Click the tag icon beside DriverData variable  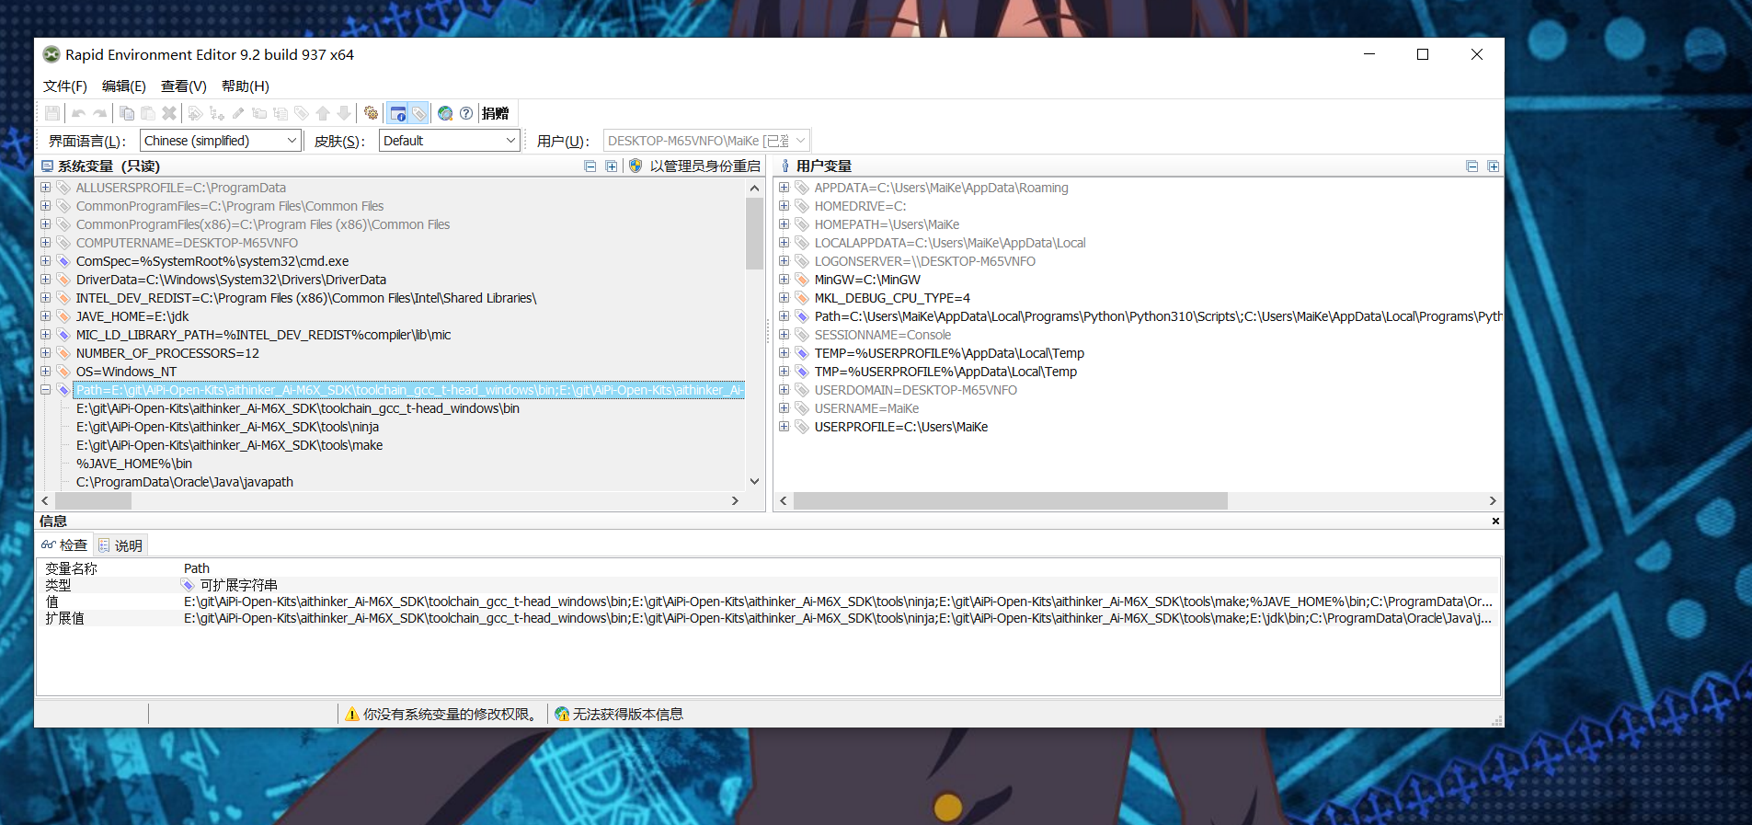pos(63,280)
